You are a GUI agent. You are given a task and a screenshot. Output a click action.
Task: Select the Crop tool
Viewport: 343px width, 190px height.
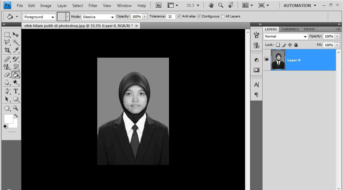(7, 50)
